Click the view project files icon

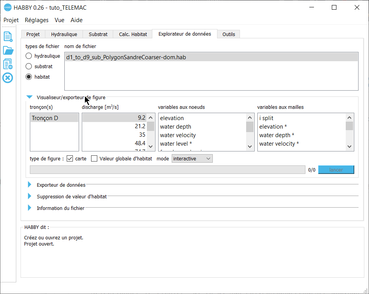point(8,64)
